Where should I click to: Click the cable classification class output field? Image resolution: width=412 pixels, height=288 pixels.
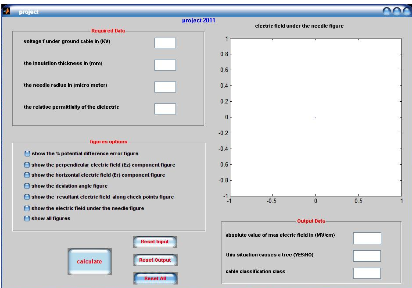[x=367, y=273]
